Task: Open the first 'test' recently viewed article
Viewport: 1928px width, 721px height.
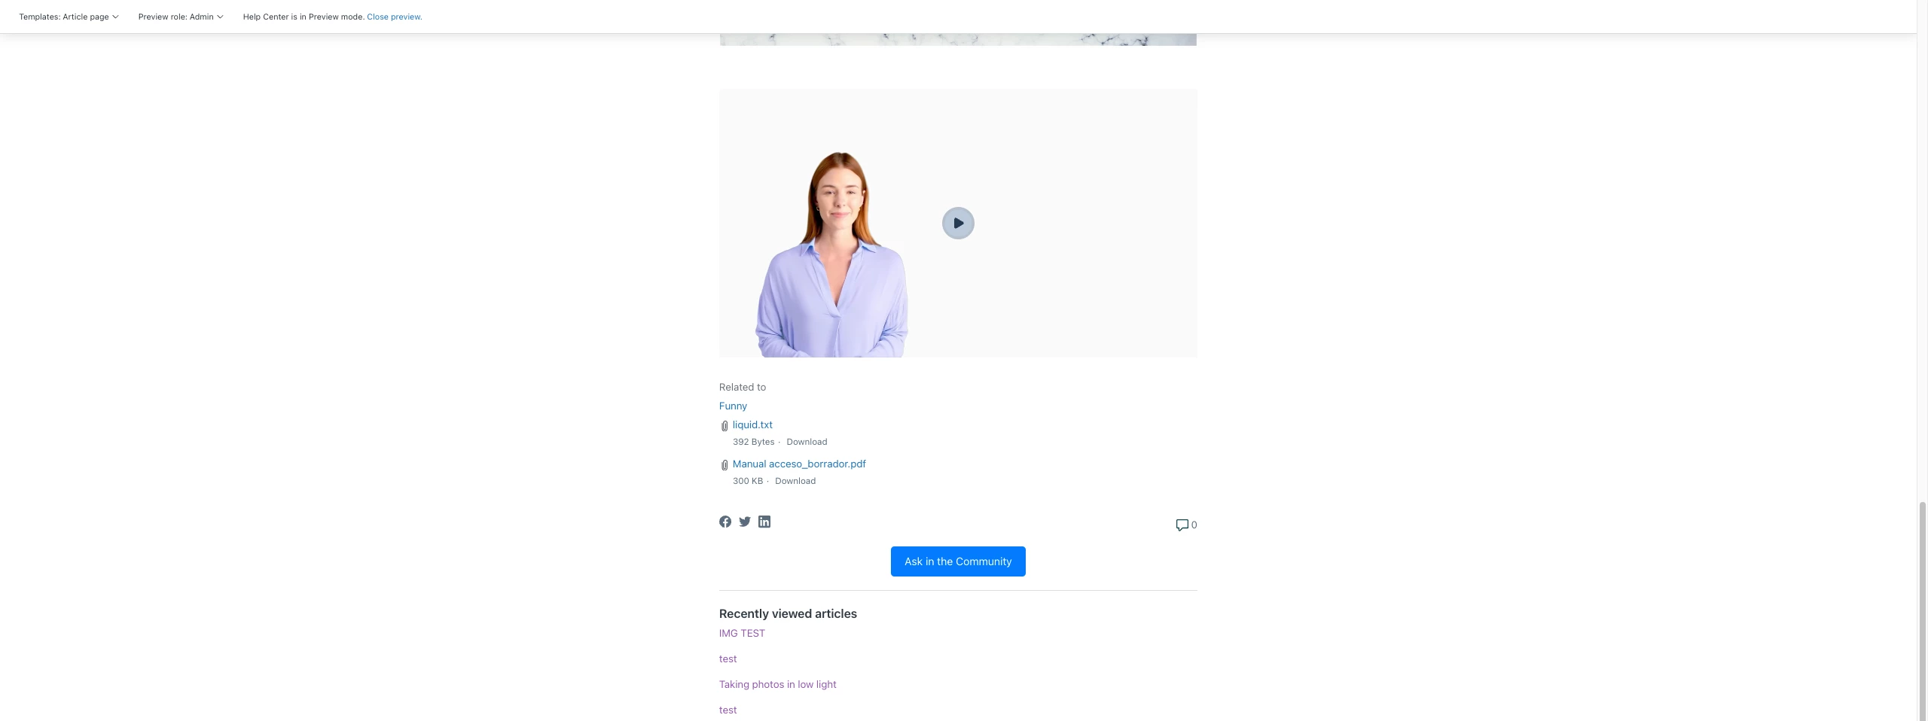Action: point(728,659)
